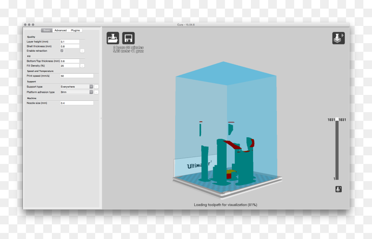
Task: Click the Fill Density input field
Action: [70, 66]
